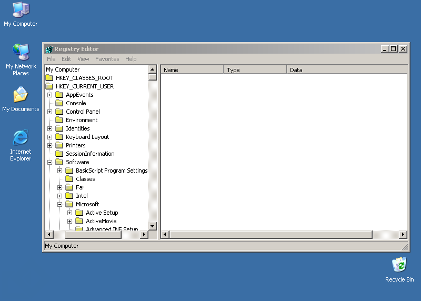Click the Microsoft folder icon
Screen dimensions: 421x301
click(x=69, y=204)
